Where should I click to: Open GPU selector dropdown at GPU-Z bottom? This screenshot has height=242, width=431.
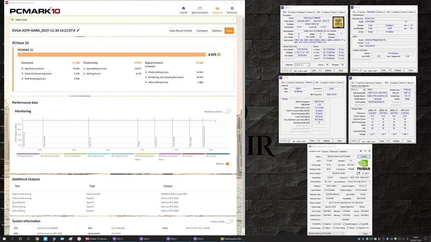click(x=326, y=234)
